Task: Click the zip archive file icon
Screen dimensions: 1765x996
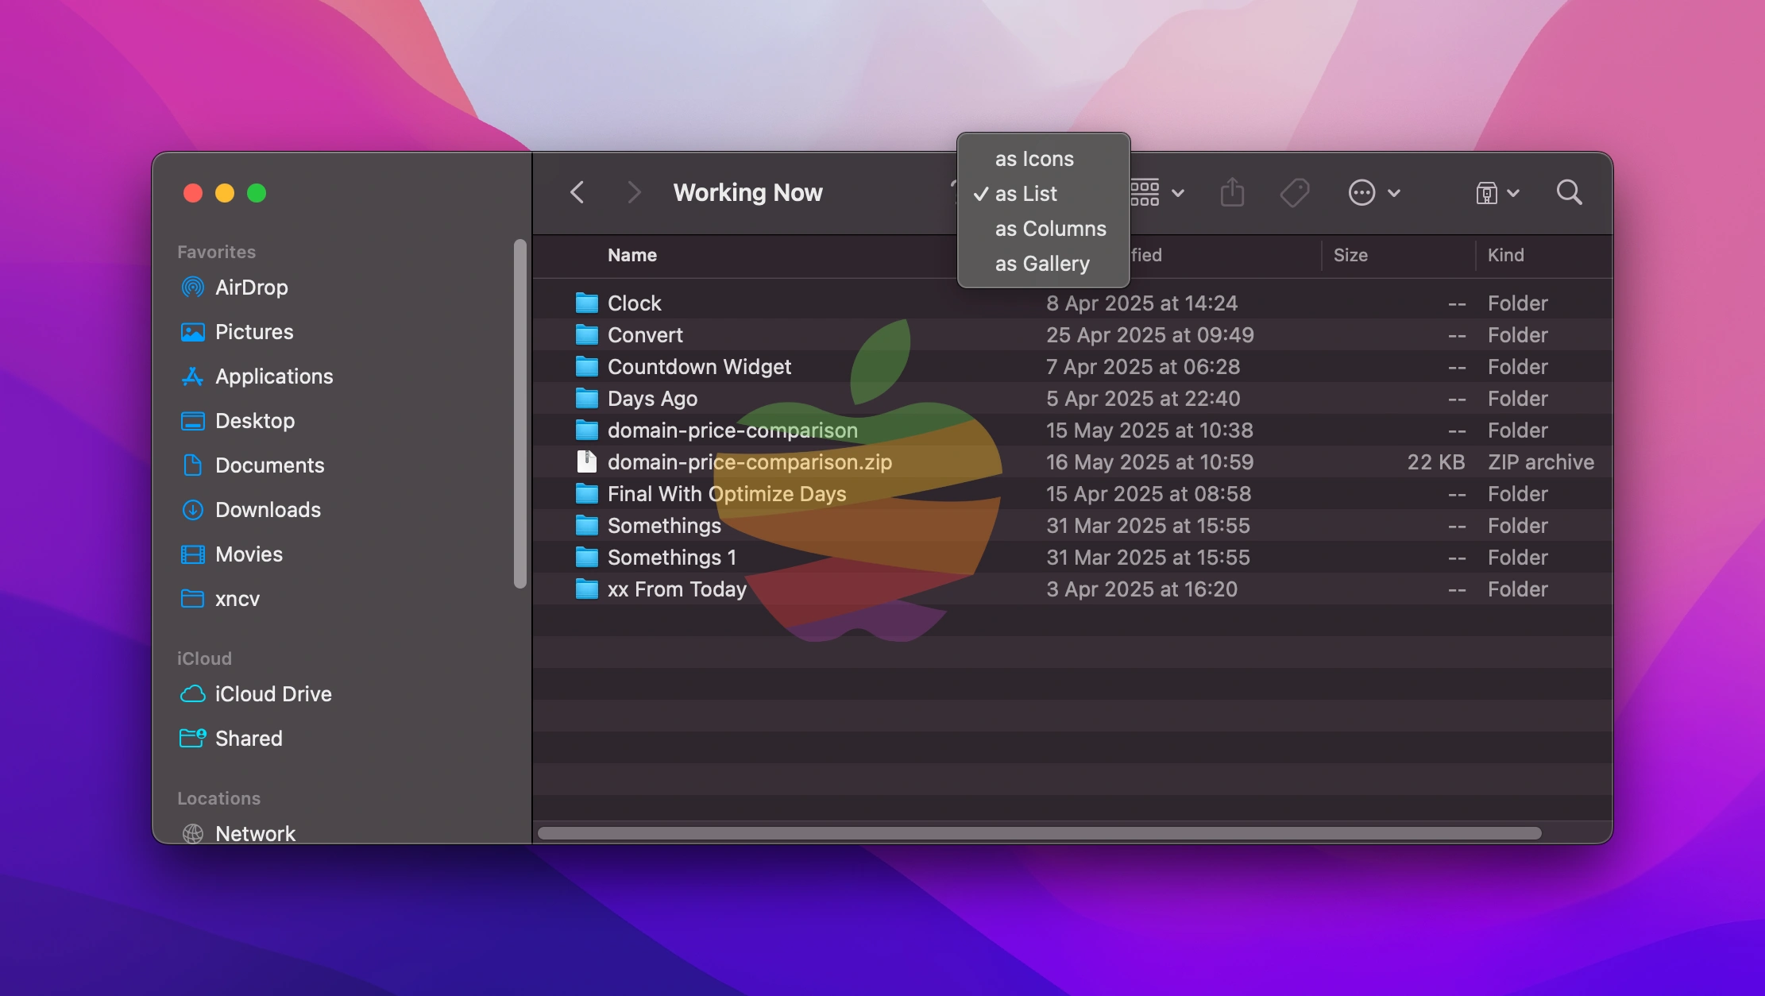Action: 586,461
